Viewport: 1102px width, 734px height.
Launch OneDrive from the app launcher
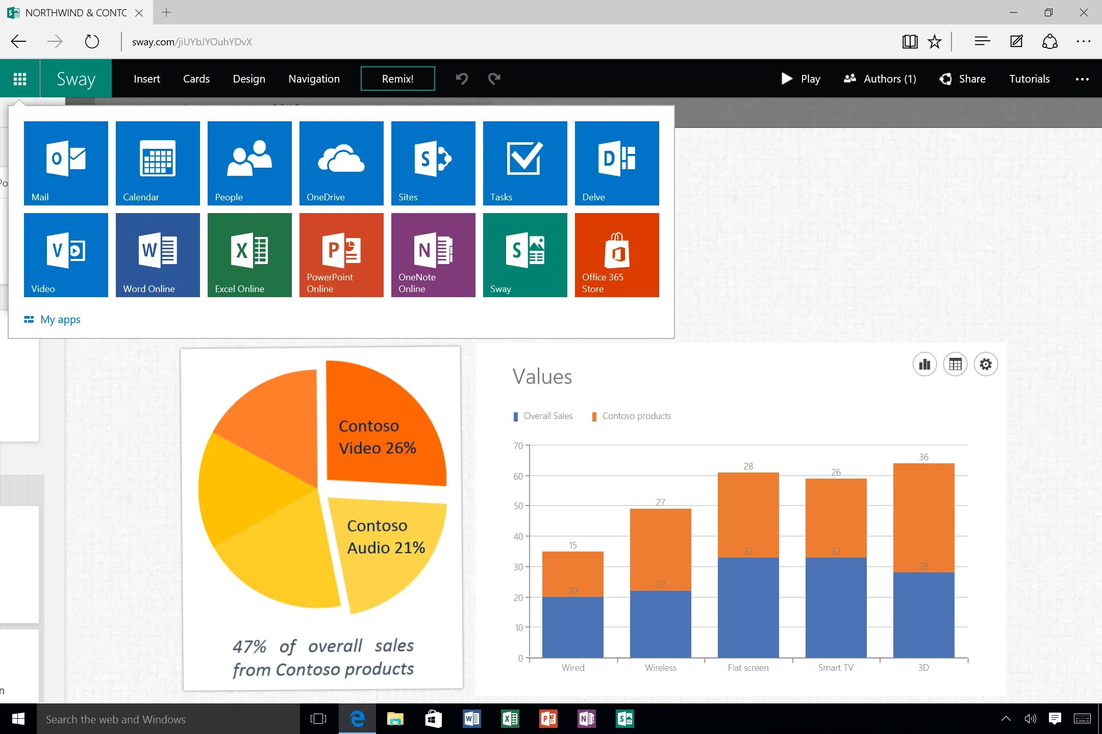click(x=341, y=163)
